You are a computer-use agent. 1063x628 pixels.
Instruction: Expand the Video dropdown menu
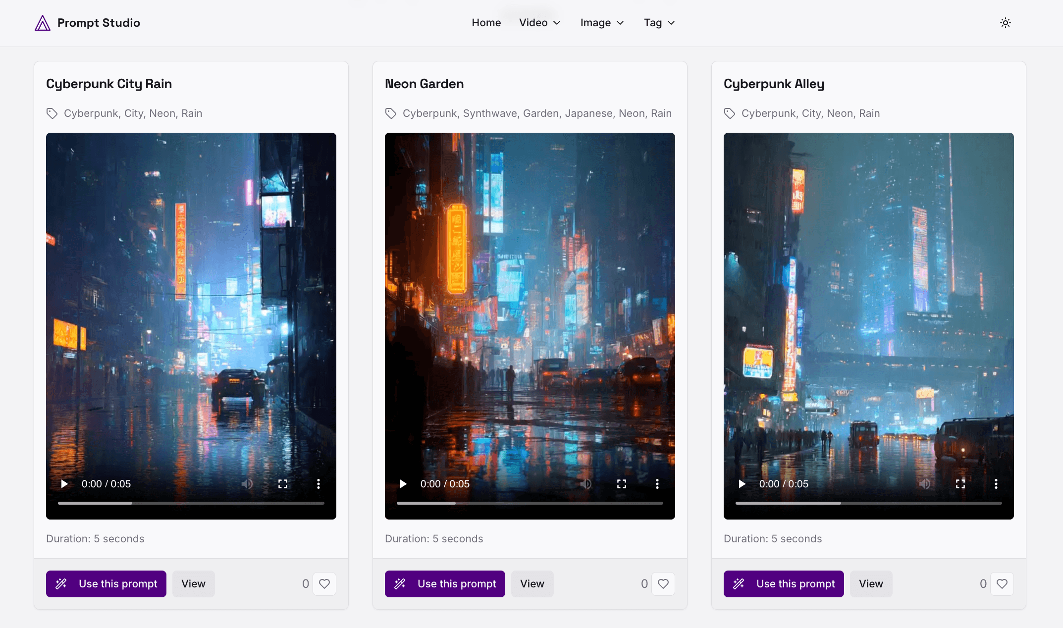point(539,23)
